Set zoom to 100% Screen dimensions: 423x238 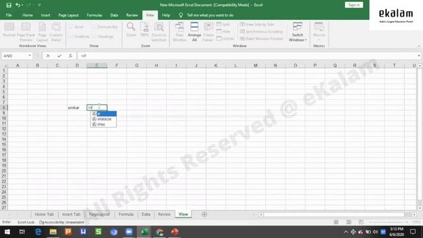coord(144,30)
